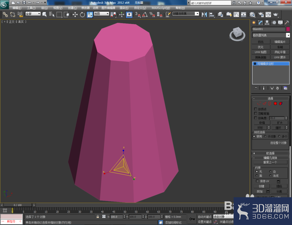
Task: Apply the 挤出 modifier button
Action: point(260,42)
